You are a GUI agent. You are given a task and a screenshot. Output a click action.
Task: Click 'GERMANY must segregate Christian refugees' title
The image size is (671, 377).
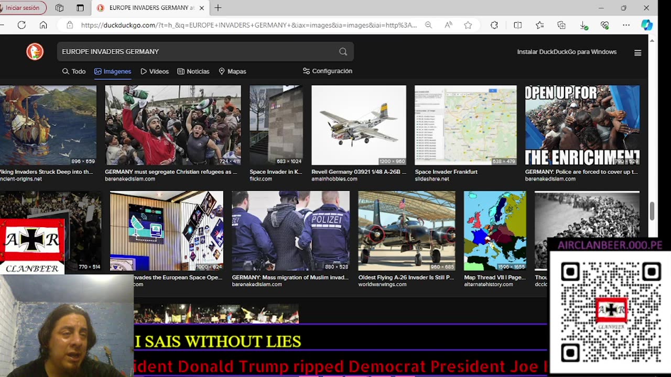[171, 172]
